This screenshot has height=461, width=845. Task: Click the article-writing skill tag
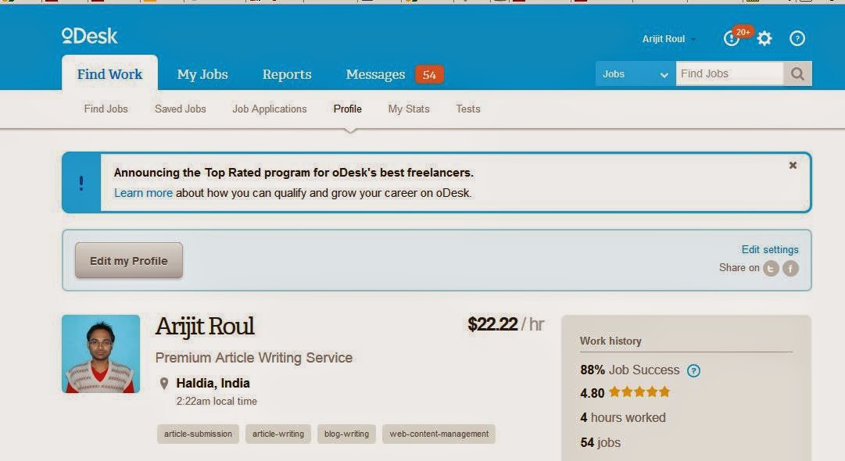(x=278, y=434)
